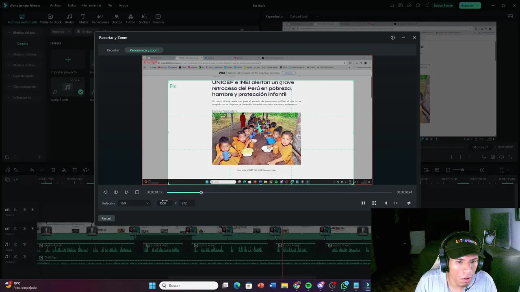
Task: Open the Plantilla tab
Action: tap(158, 19)
